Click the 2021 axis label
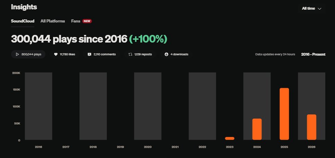Viewport: 335px width, 158px height. (x=175, y=147)
